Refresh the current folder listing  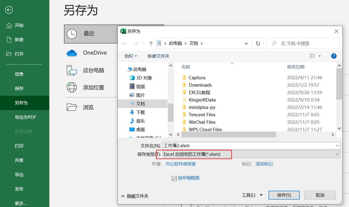point(258,43)
